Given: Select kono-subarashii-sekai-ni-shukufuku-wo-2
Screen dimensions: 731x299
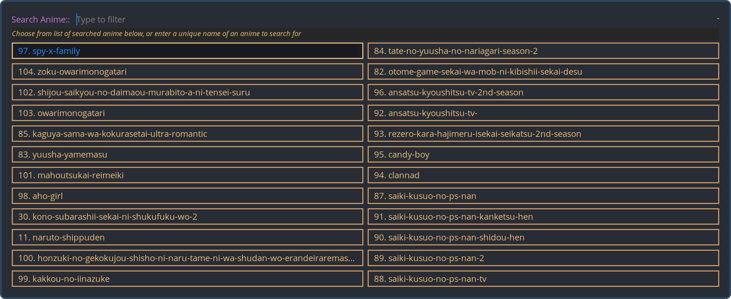Looking at the screenshot, I should click(187, 216).
